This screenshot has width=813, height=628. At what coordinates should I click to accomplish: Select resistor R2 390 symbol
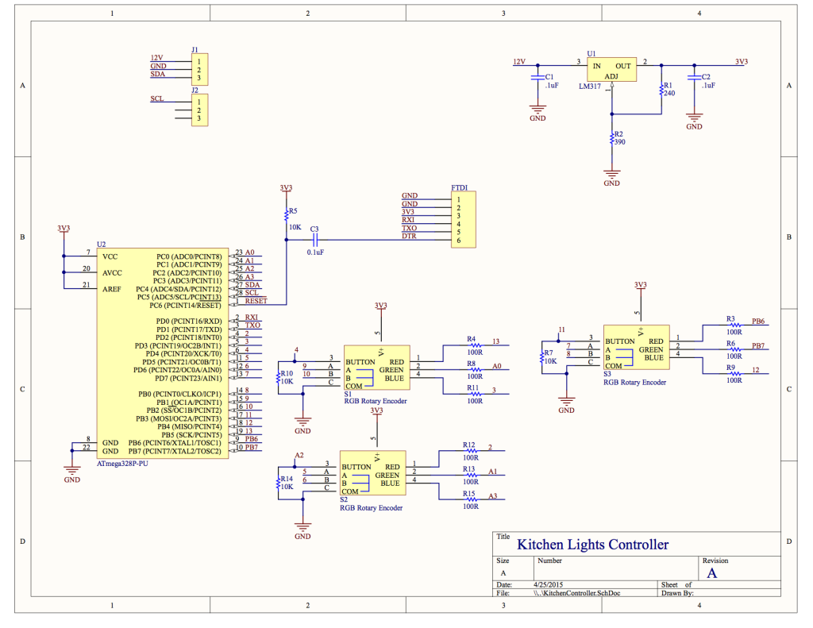tap(612, 138)
